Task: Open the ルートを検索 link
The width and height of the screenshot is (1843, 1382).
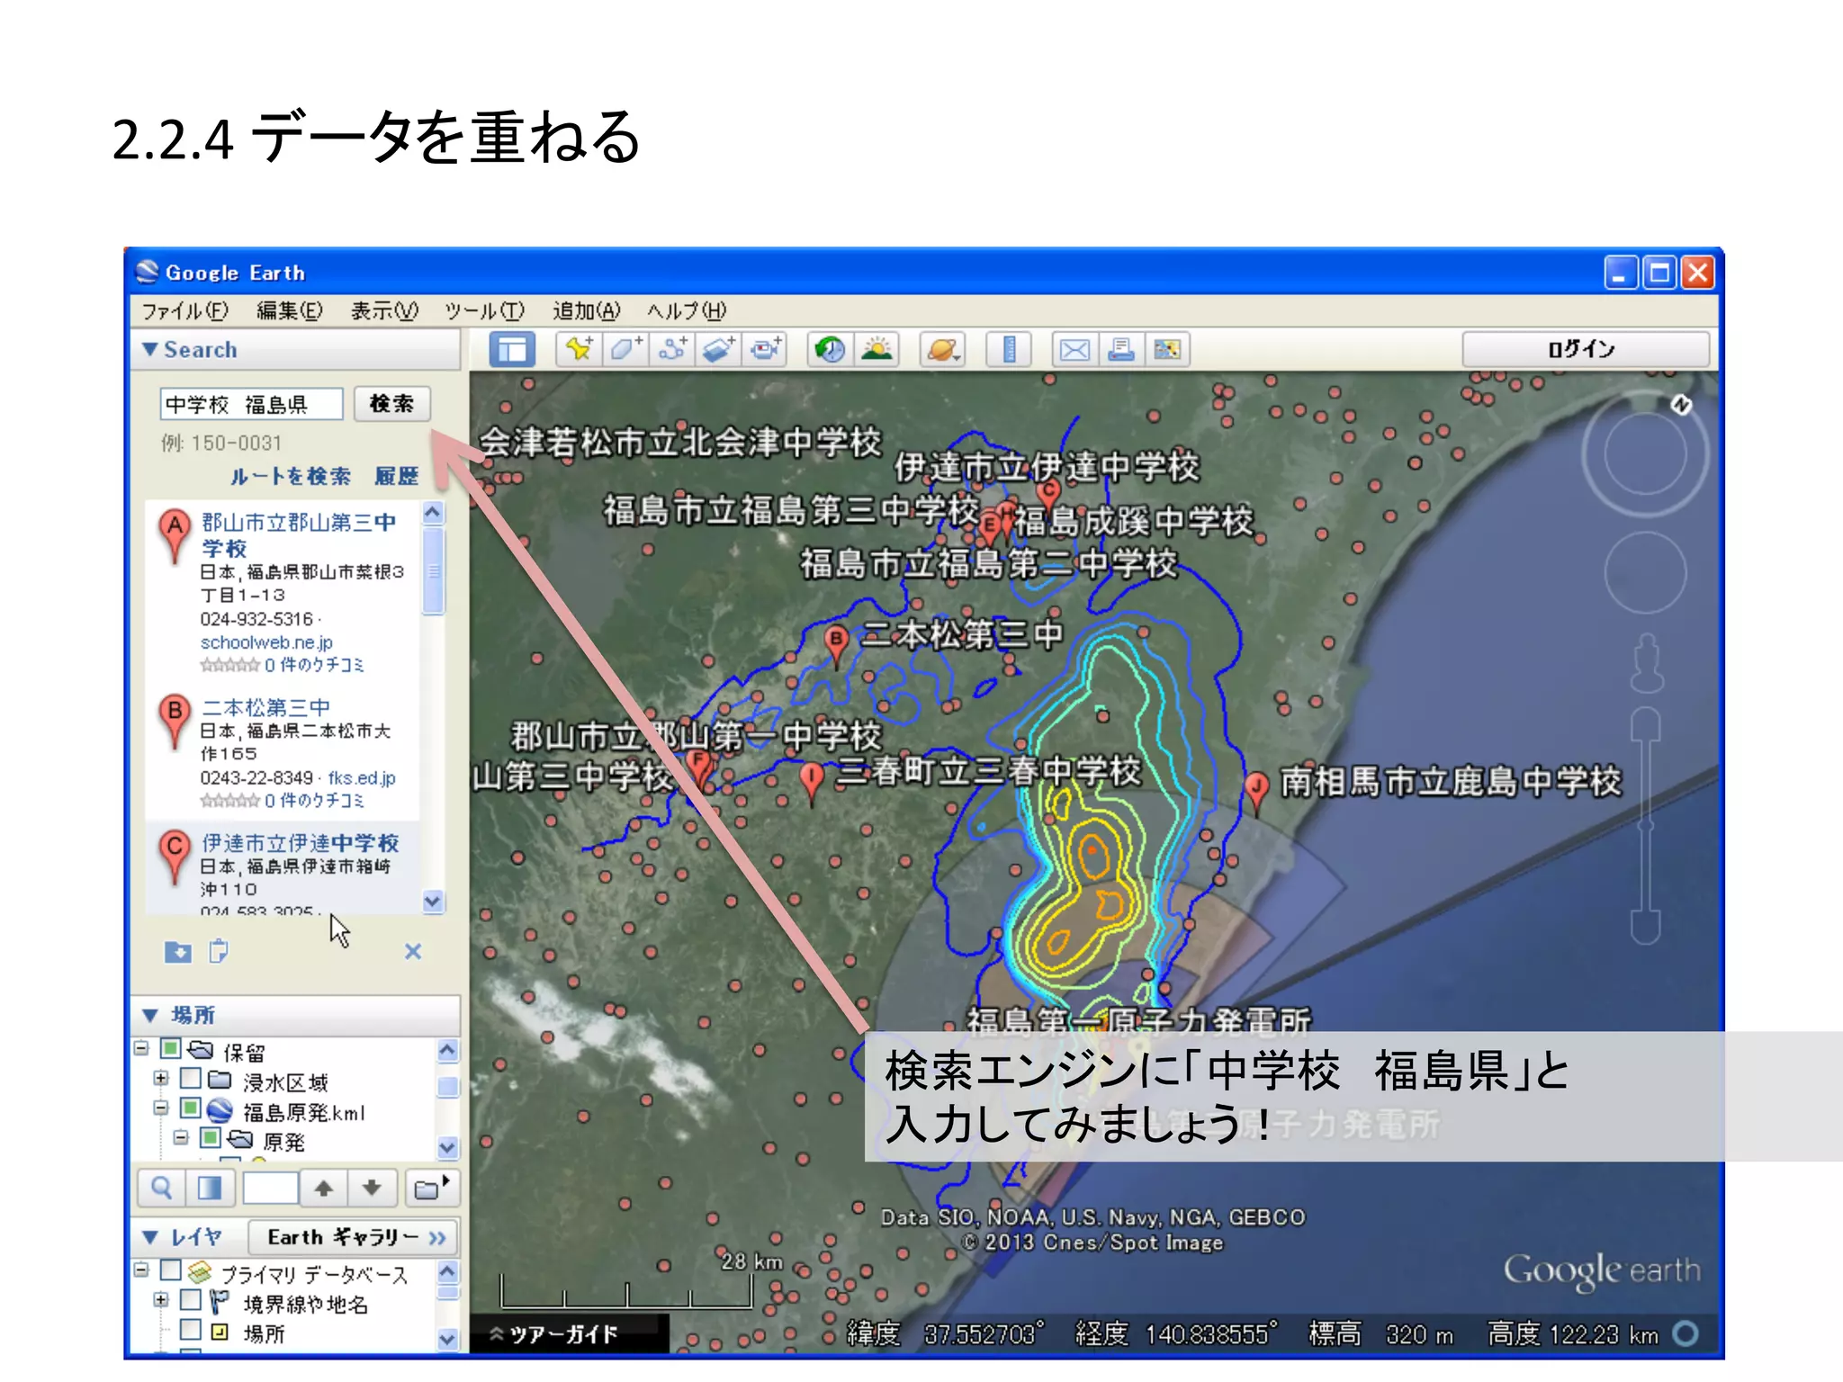Action: [290, 476]
